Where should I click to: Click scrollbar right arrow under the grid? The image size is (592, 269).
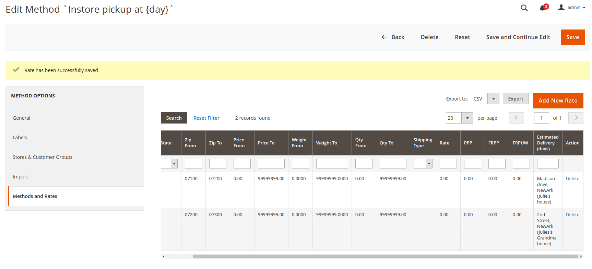point(581,256)
